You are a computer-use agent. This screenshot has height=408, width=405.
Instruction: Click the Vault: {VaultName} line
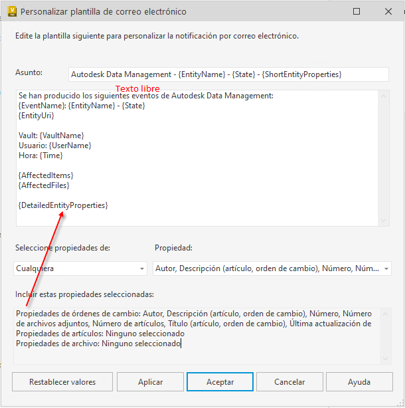(51, 136)
